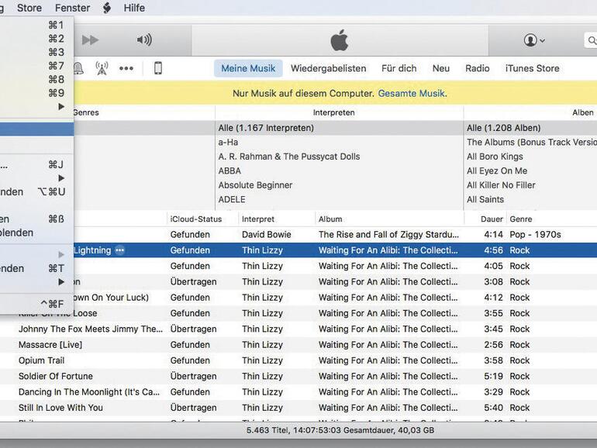
Task: Click the search magnifier icon
Action: point(591,40)
